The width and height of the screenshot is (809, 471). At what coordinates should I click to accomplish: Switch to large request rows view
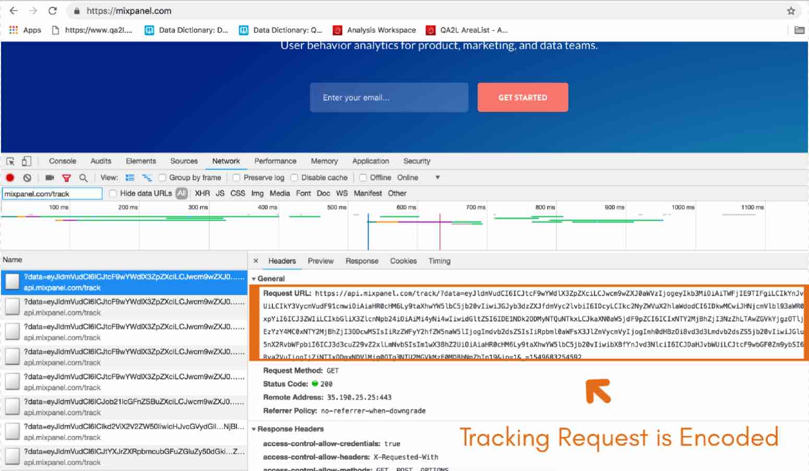pyautogui.click(x=130, y=178)
